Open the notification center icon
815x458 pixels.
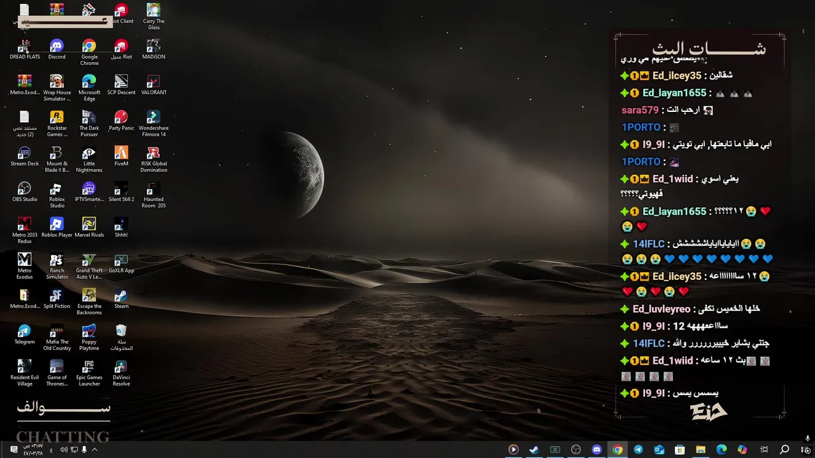13,450
